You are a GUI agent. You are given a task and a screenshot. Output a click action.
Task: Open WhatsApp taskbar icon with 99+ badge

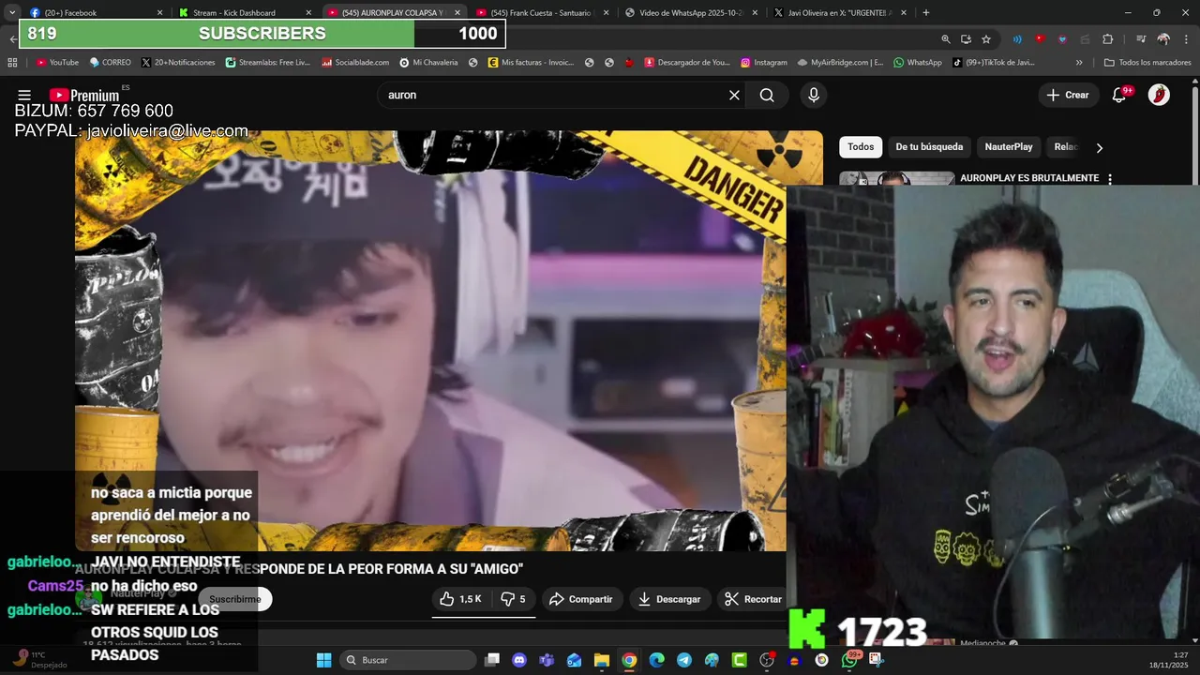click(849, 660)
